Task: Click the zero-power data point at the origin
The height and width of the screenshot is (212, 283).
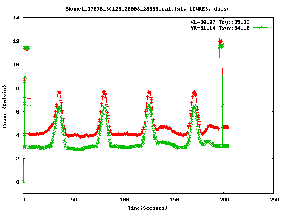Action: click(23, 182)
